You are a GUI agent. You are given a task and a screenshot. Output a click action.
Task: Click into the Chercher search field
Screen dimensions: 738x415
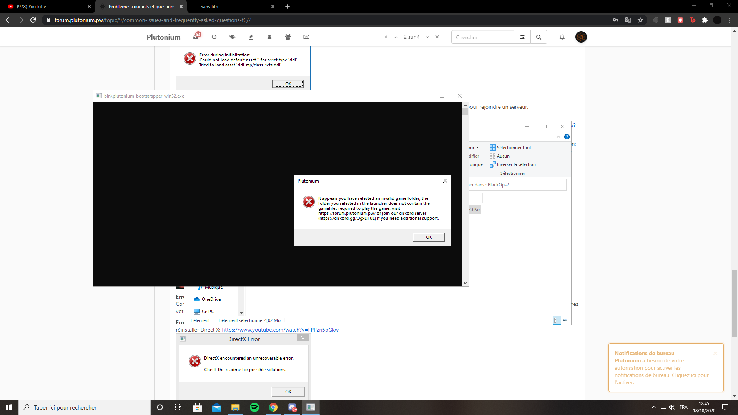click(x=482, y=37)
